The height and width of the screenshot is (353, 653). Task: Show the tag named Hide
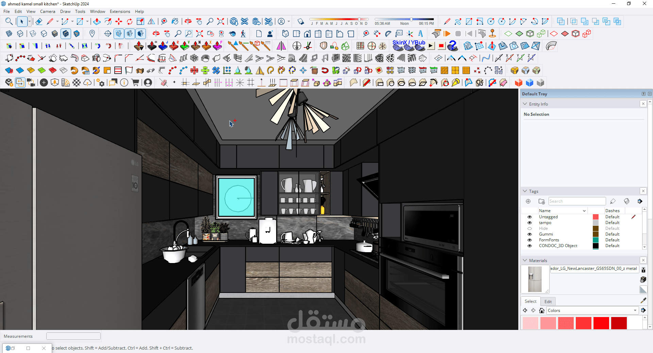point(530,228)
